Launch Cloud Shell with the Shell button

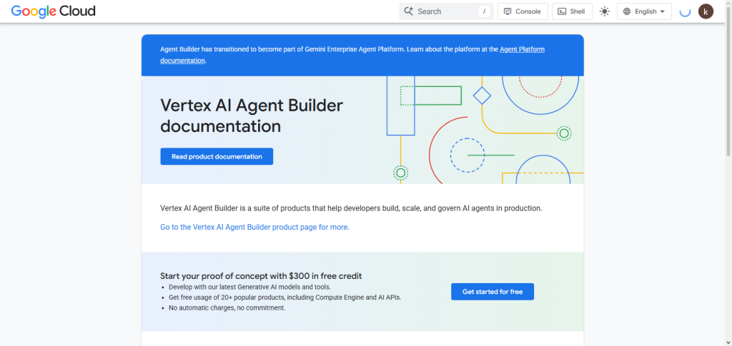pyautogui.click(x=572, y=11)
